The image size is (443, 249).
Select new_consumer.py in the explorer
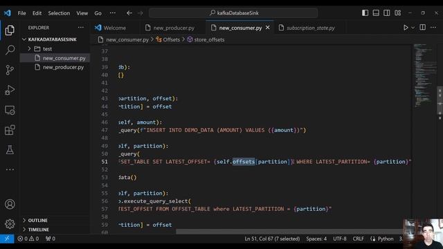tap(55, 58)
